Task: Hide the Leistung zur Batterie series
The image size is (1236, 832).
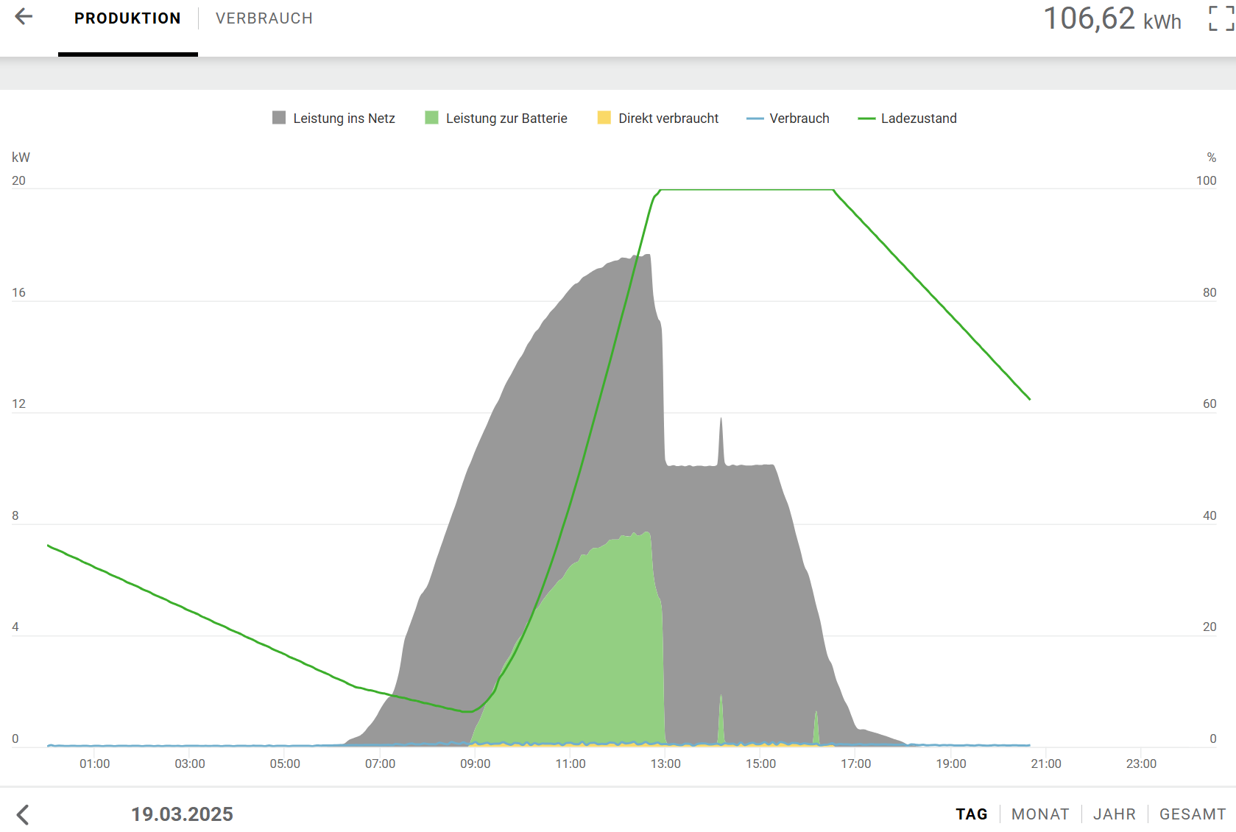Action: click(506, 119)
